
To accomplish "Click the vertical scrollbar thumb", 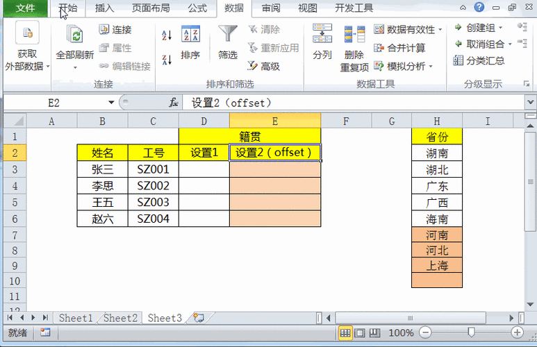I will (x=530, y=181).
